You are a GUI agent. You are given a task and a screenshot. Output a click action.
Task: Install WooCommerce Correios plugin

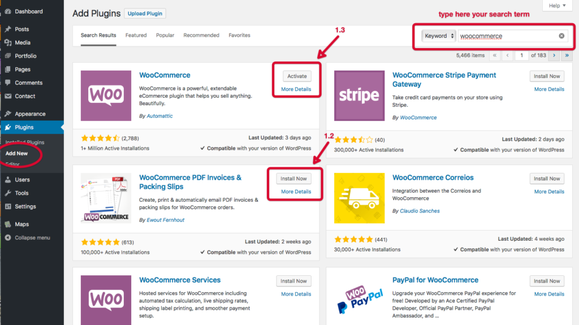click(x=547, y=179)
